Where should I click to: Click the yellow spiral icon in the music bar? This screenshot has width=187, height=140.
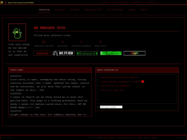(2, 2)
